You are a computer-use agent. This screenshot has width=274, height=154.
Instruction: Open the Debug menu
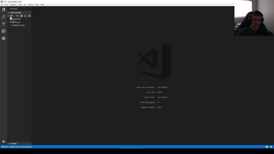[30, 5]
